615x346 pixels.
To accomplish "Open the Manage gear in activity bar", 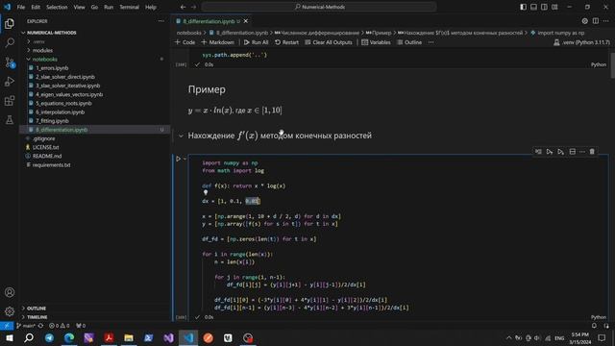I will pos(10,311).
